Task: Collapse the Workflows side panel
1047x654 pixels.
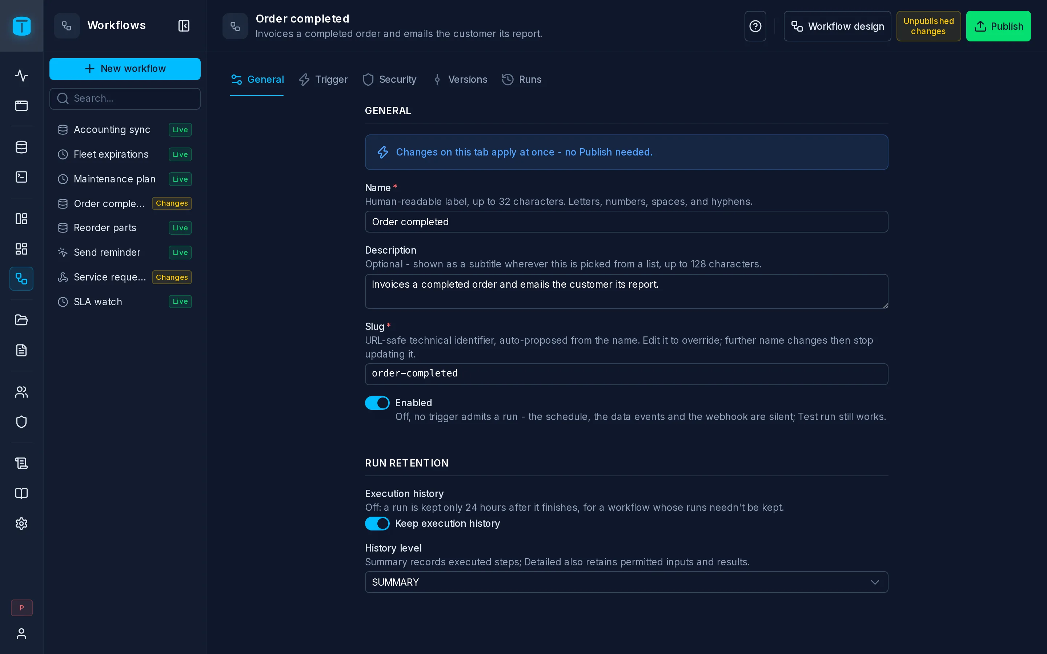Action: coord(184,26)
